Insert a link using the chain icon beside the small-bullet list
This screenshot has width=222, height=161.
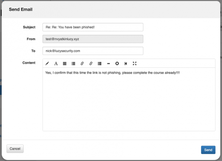(82, 64)
